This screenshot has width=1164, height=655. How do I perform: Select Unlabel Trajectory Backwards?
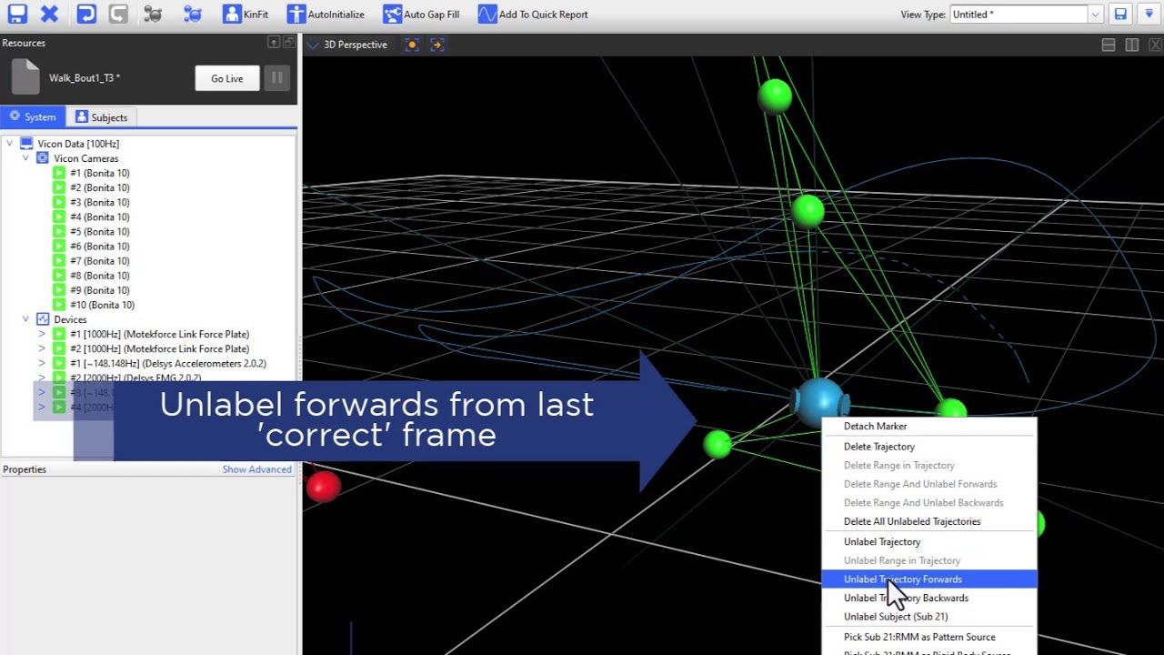coord(928,598)
